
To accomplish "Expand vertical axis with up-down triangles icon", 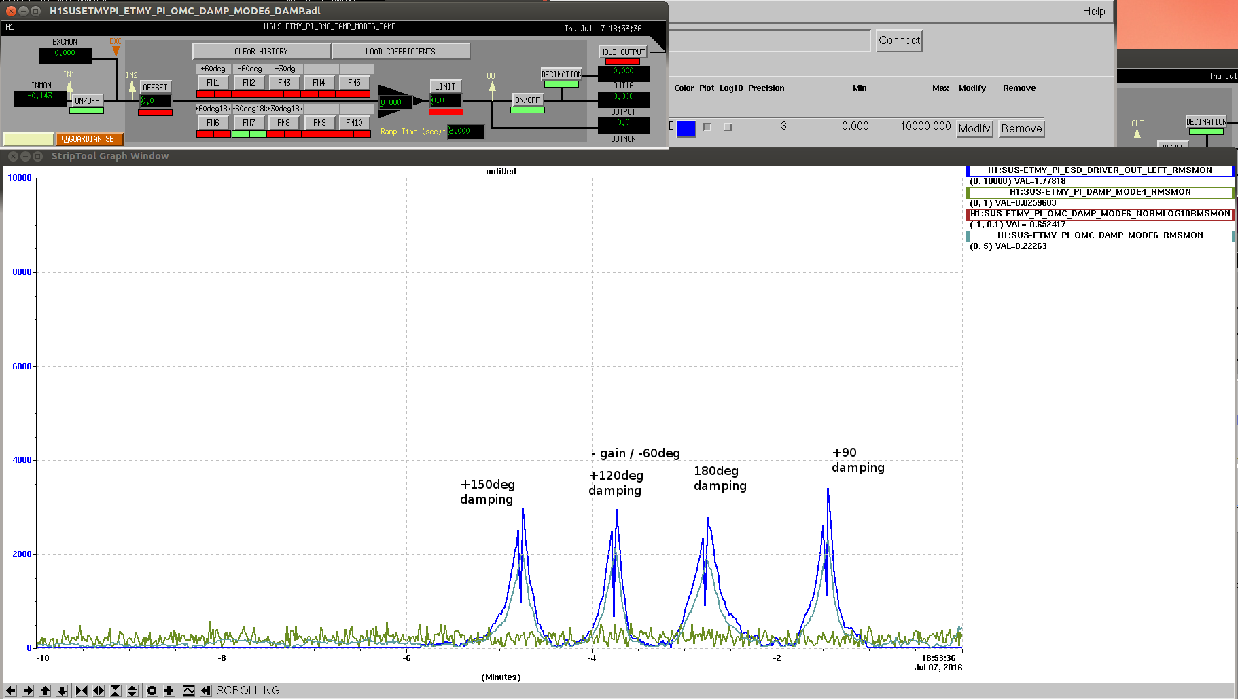I will (x=132, y=691).
